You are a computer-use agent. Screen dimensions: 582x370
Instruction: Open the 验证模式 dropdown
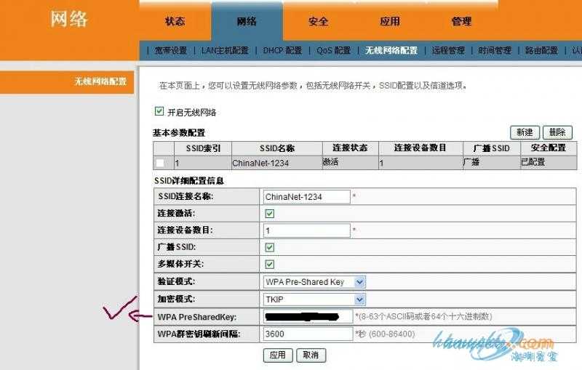(314, 282)
